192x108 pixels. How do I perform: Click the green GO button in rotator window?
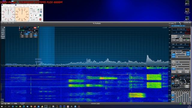[x=40, y=15]
